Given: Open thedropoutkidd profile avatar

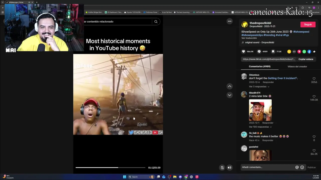Looking at the screenshot, I should (x=245, y=24).
